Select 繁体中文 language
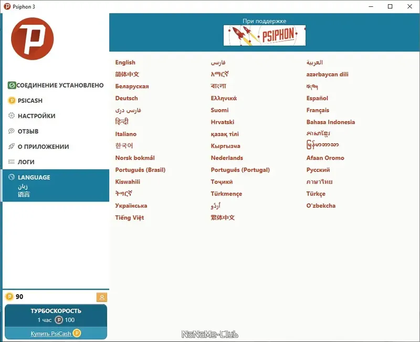 [223, 218]
